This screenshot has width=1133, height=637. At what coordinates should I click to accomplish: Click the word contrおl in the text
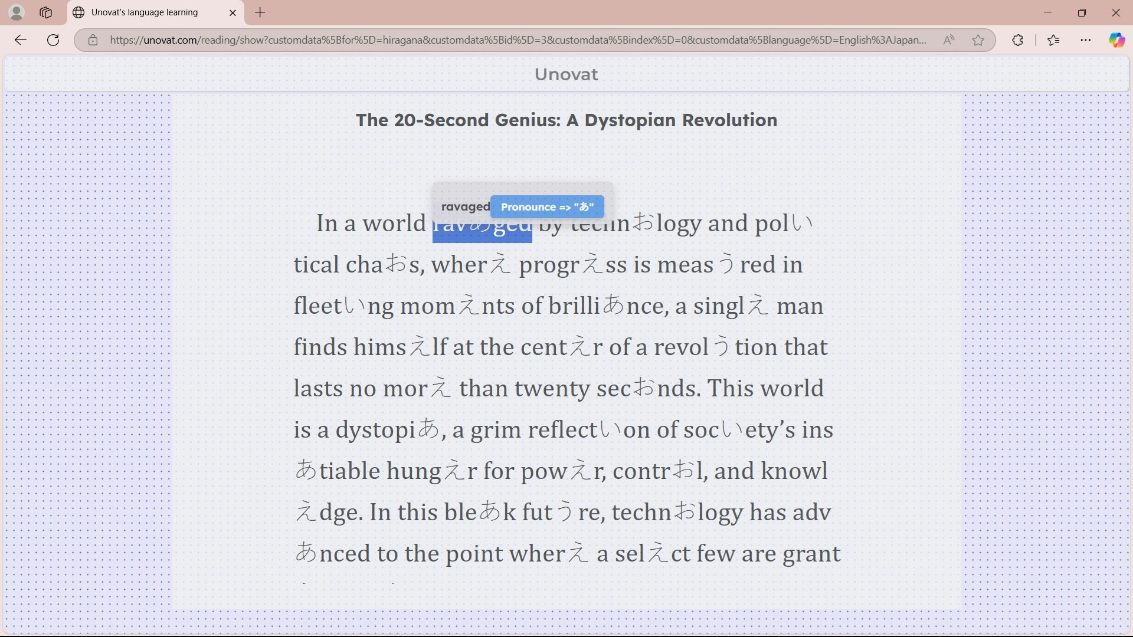[x=660, y=471]
